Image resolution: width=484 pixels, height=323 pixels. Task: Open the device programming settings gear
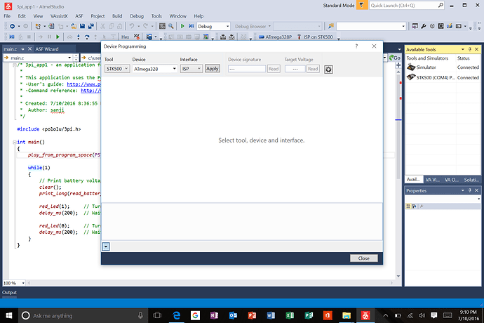(328, 69)
